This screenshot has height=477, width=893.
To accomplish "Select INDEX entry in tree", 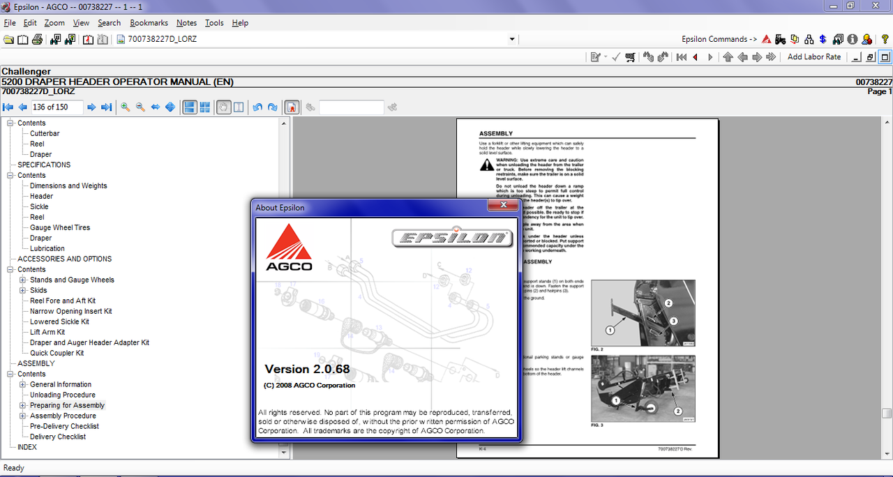I will point(27,447).
